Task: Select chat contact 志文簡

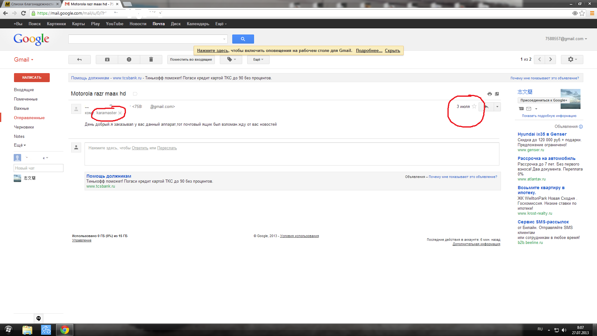Action: click(30, 178)
